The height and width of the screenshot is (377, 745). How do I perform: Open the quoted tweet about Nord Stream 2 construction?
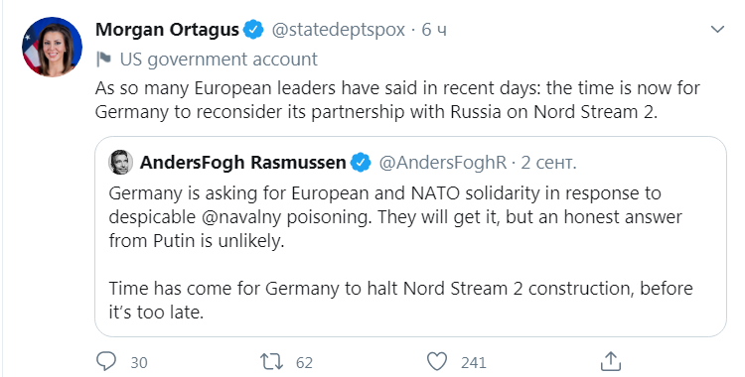[x=410, y=236]
